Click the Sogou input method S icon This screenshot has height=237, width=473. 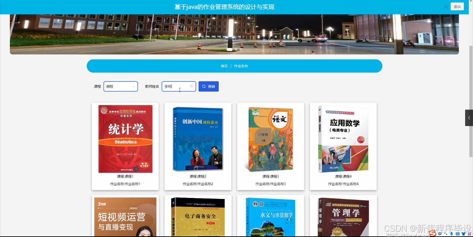(433, 233)
